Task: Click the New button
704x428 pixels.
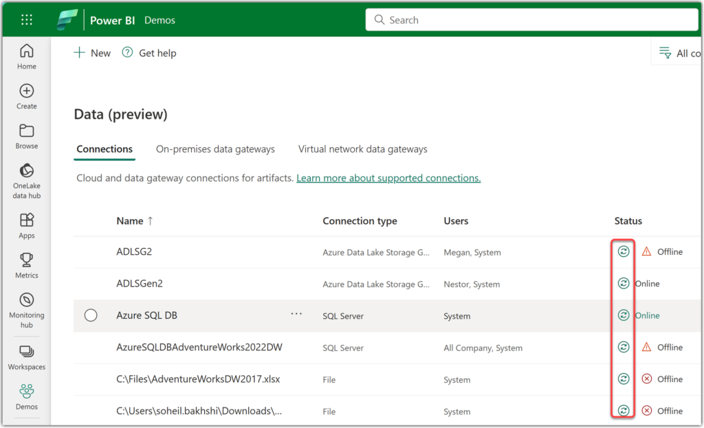Action: click(x=92, y=53)
